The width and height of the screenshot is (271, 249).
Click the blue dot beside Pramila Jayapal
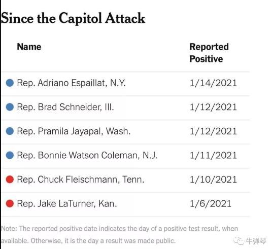click(10, 131)
